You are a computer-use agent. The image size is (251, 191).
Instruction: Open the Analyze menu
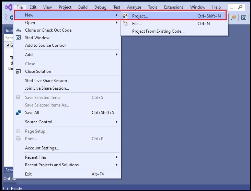[134, 7]
